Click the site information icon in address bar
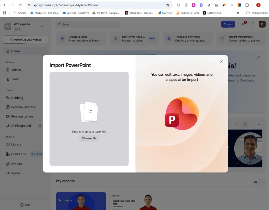 tap(29, 5)
